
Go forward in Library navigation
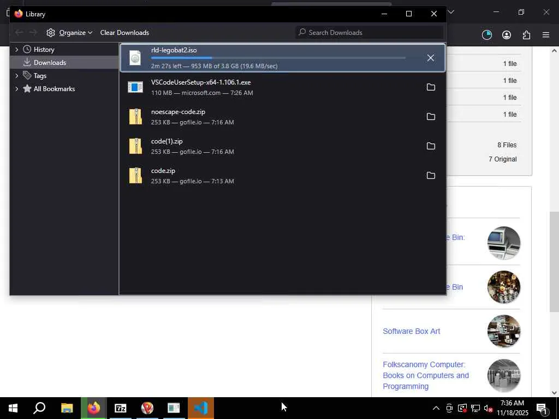click(x=33, y=32)
